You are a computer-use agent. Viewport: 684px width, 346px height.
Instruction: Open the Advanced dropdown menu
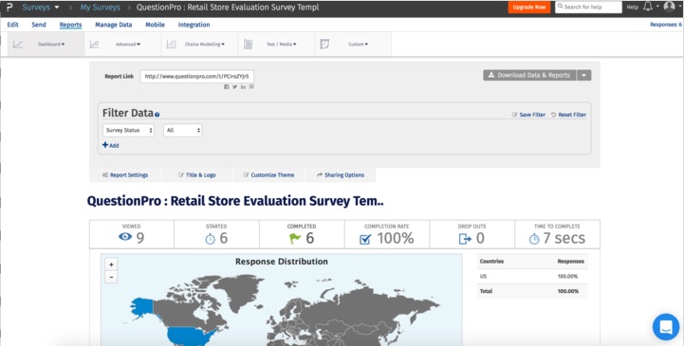point(128,44)
